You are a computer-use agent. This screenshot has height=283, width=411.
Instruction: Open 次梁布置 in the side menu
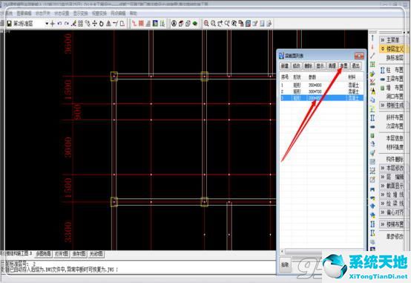[395, 126]
